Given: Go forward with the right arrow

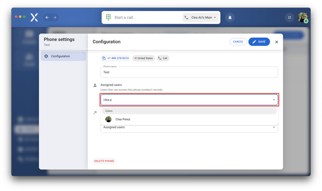Looking at the screenshot, I should click(x=55, y=18).
